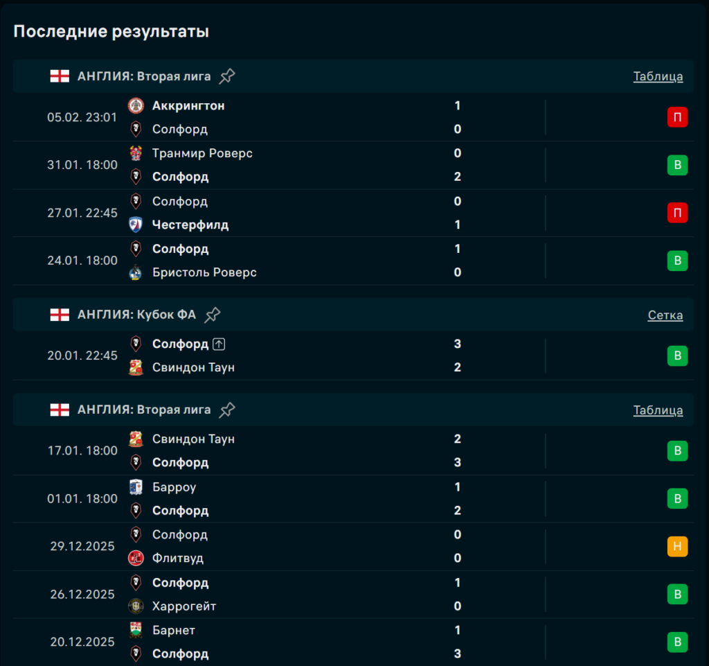Click the orange Н draw badge

tap(677, 546)
